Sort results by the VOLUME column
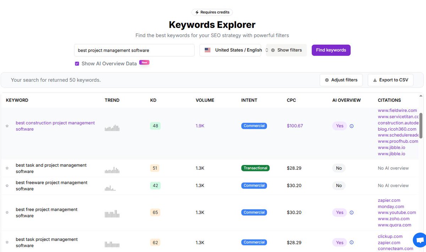This screenshot has width=426, height=252. click(205, 100)
